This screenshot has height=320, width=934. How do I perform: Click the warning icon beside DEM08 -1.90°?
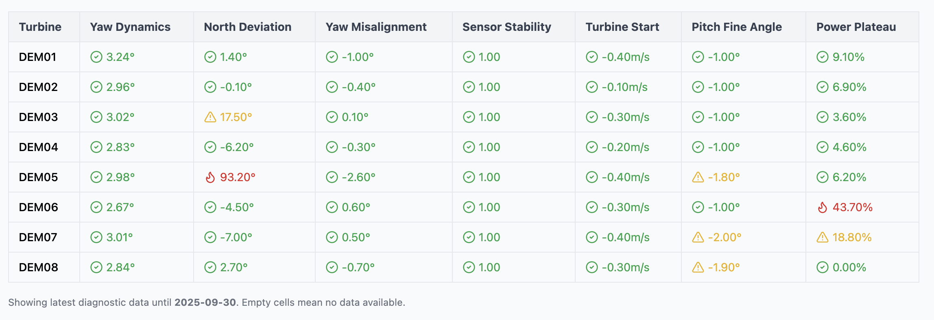pos(698,268)
